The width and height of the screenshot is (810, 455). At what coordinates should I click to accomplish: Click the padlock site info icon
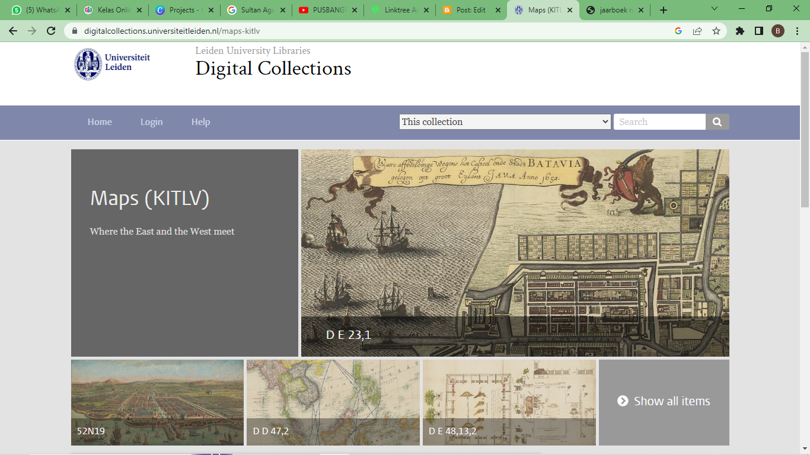pyautogui.click(x=75, y=31)
